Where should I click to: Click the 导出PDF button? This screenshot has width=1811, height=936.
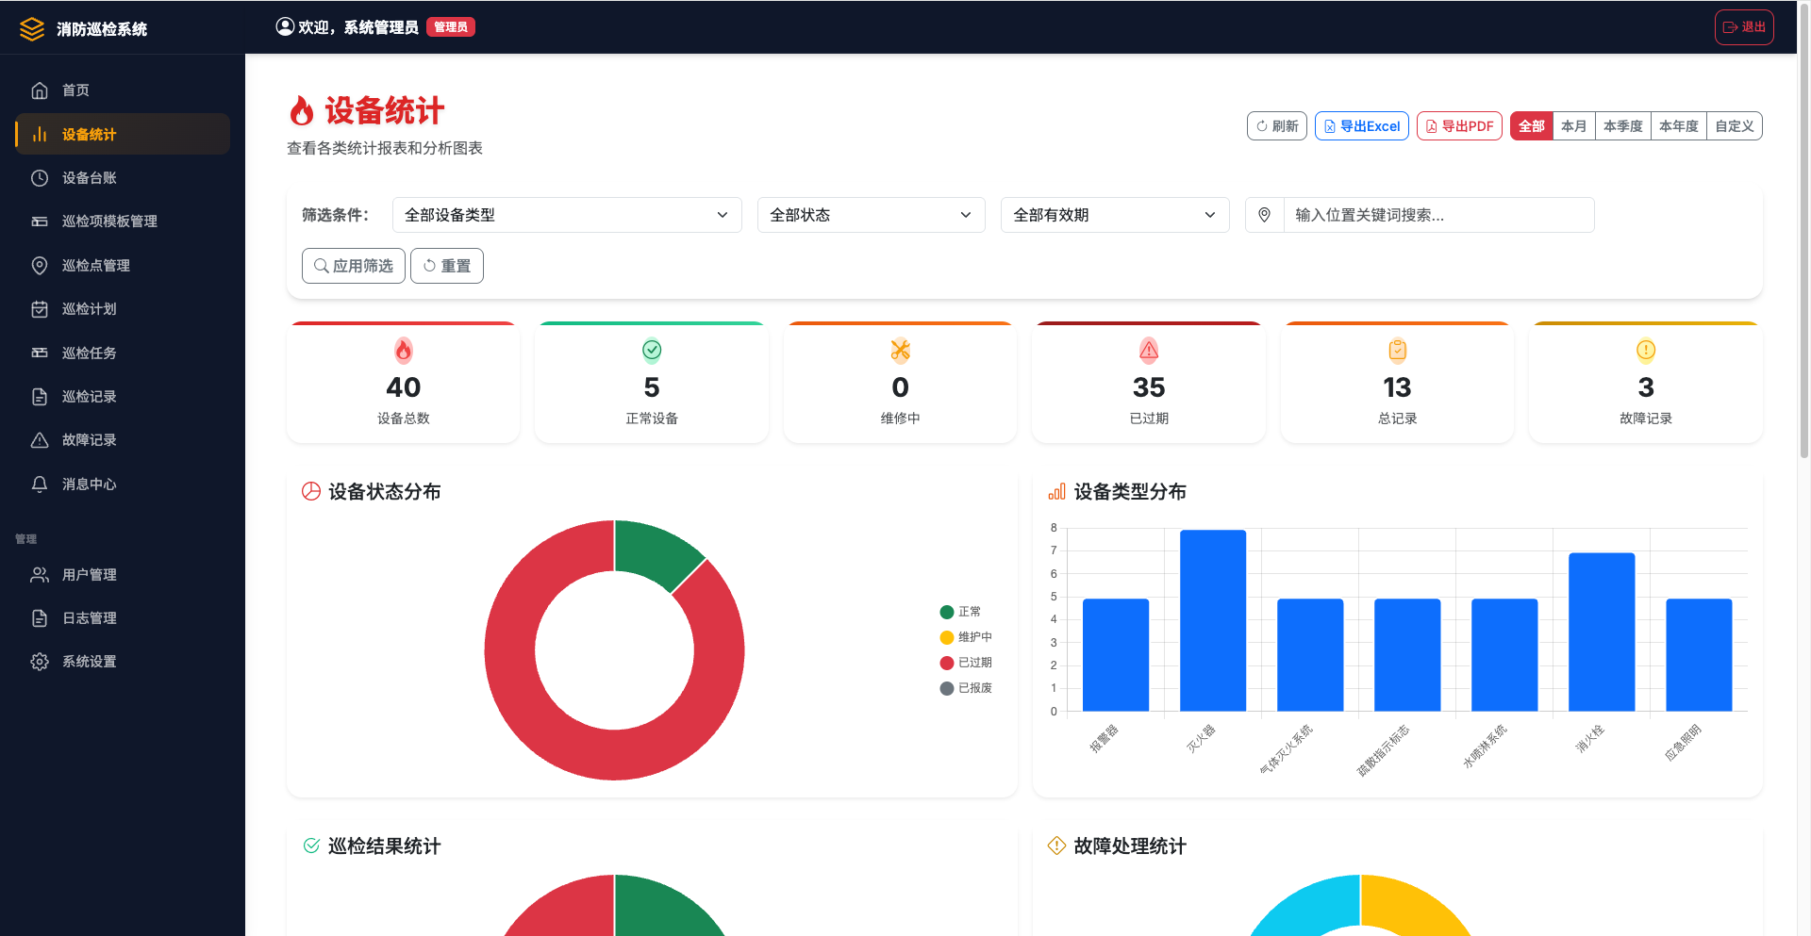(1459, 126)
